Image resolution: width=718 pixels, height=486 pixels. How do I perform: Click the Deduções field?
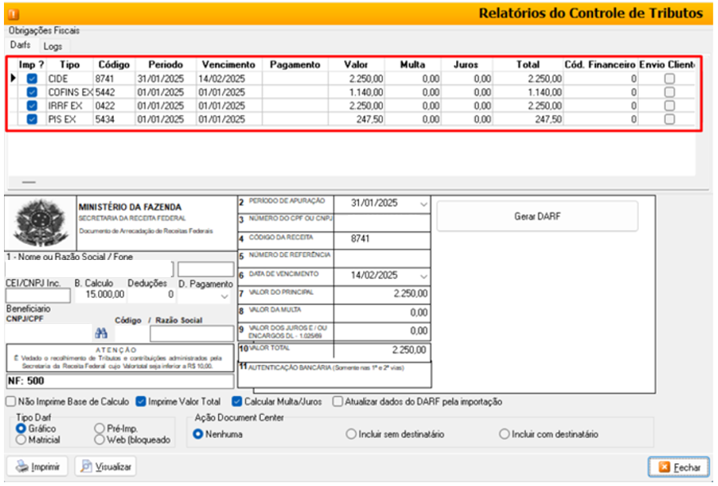pos(151,295)
